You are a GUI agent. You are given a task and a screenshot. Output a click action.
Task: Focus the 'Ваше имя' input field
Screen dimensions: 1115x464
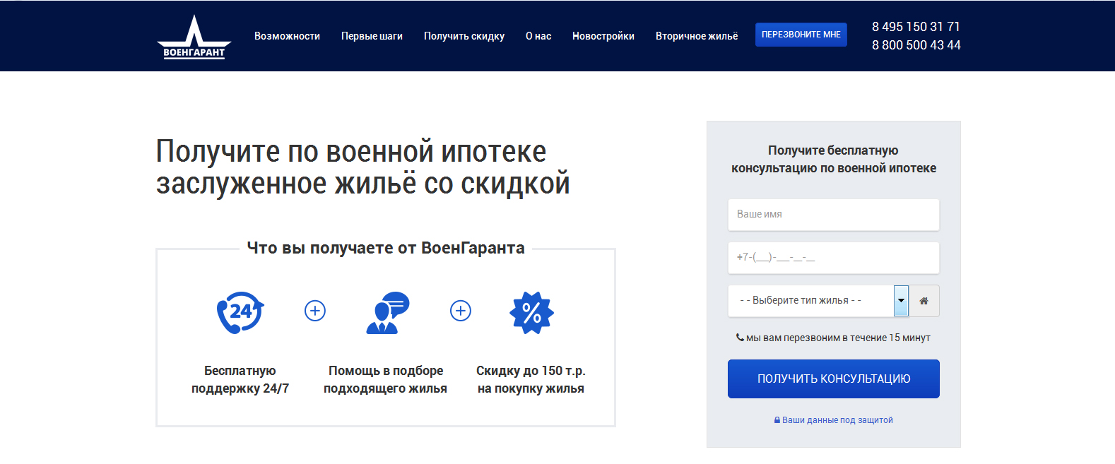[x=834, y=215]
